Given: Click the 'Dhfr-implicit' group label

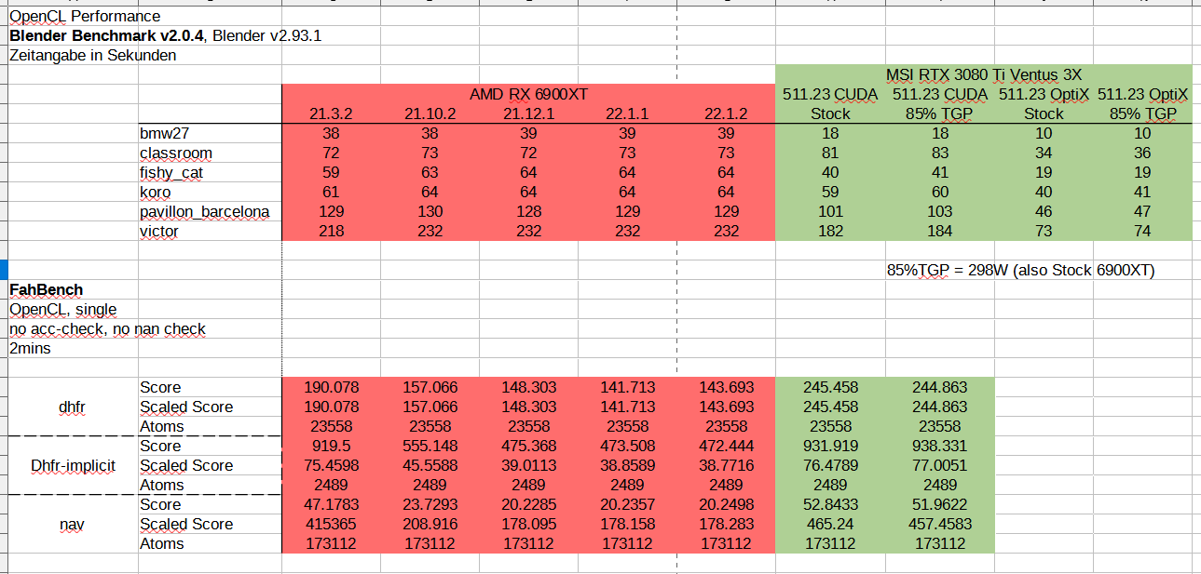Looking at the screenshot, I should click(x=73, y=465).
